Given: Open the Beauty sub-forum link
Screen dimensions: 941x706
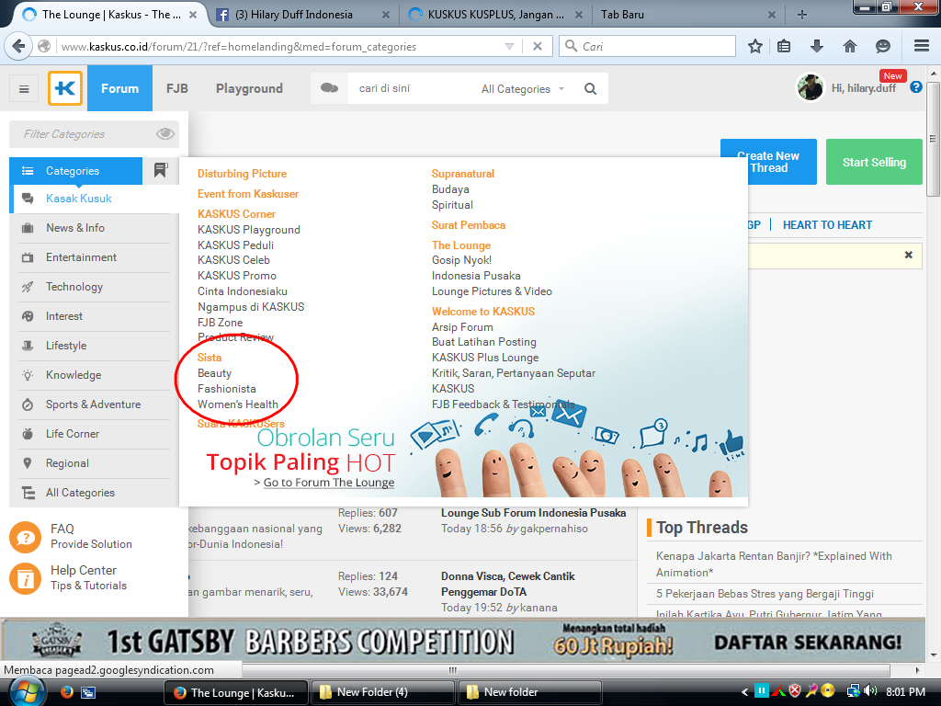Looking at the screenshot, I should click(x=214, y=373).
